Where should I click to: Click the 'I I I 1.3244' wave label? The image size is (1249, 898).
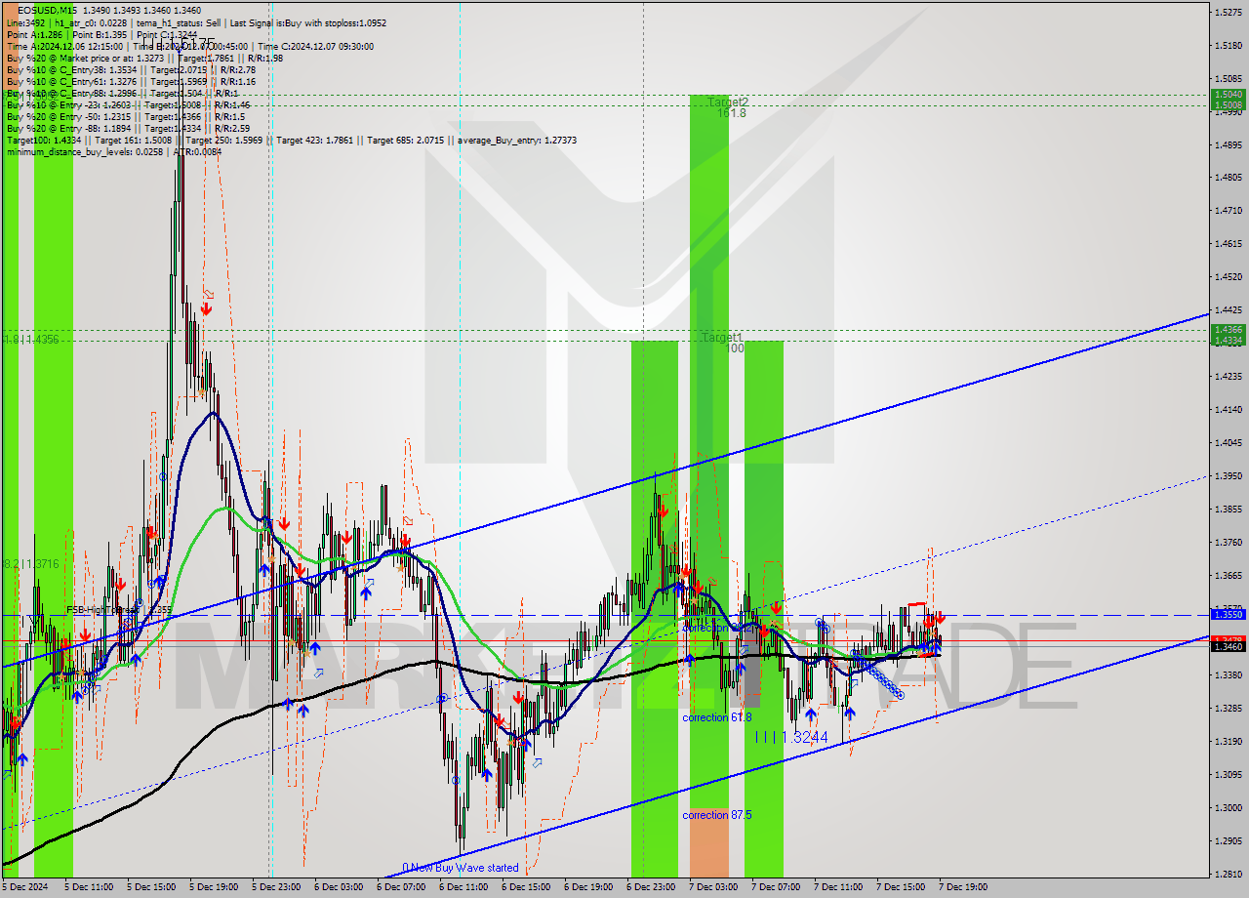791,737
